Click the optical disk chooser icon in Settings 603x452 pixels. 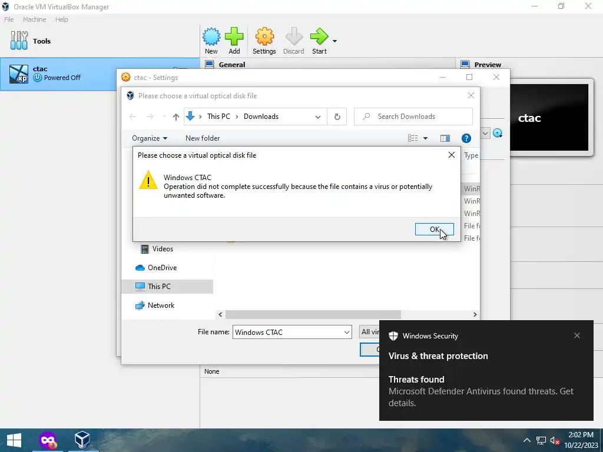[x=498, y=133]
